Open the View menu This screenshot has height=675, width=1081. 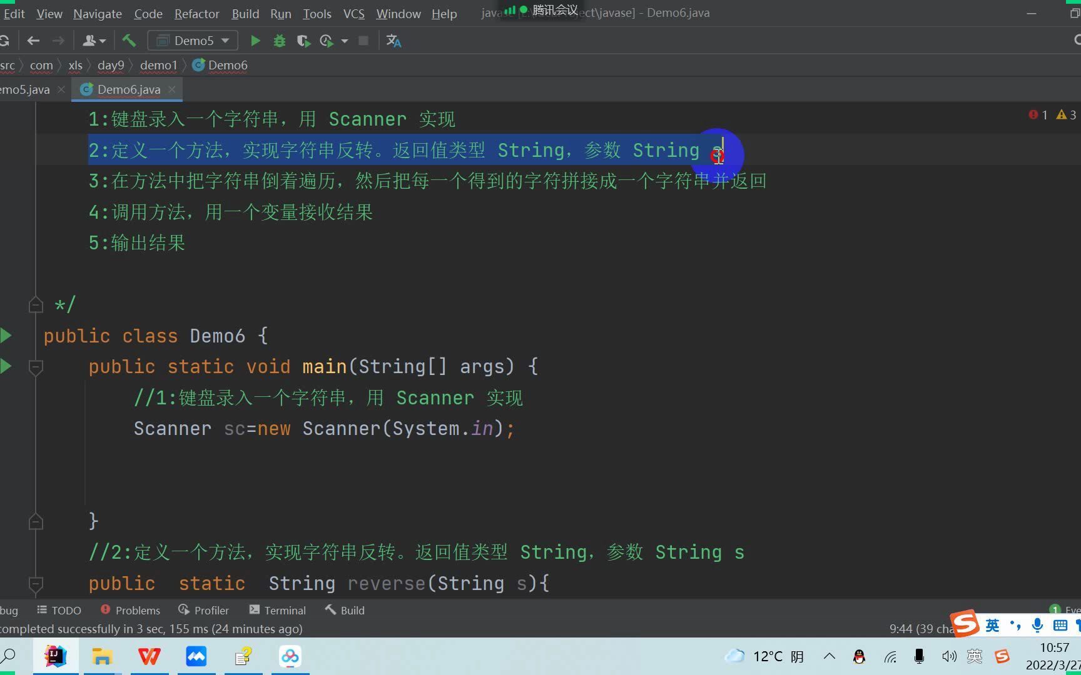[49, 14]
